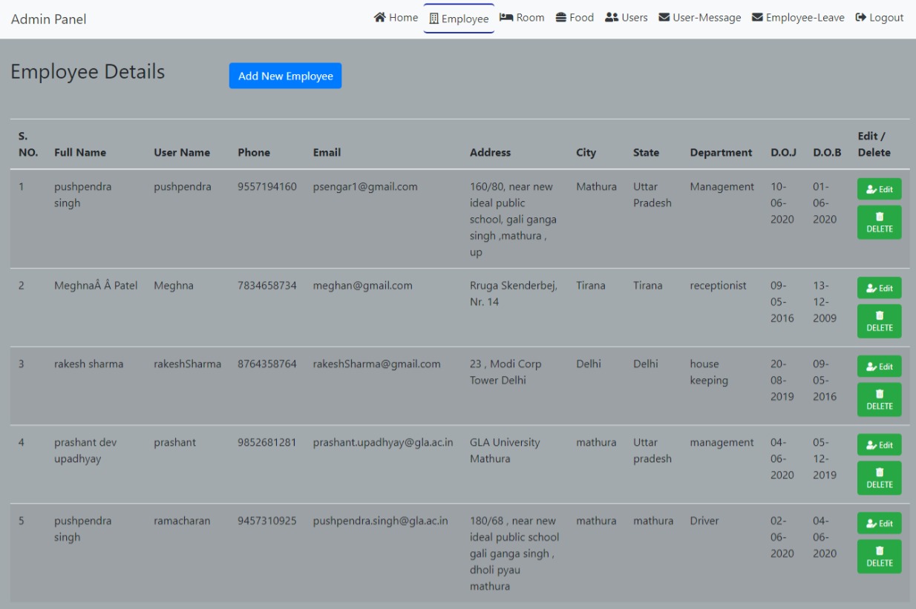
Task: Click Add New Employee button
Action: (x=285, y=76)
